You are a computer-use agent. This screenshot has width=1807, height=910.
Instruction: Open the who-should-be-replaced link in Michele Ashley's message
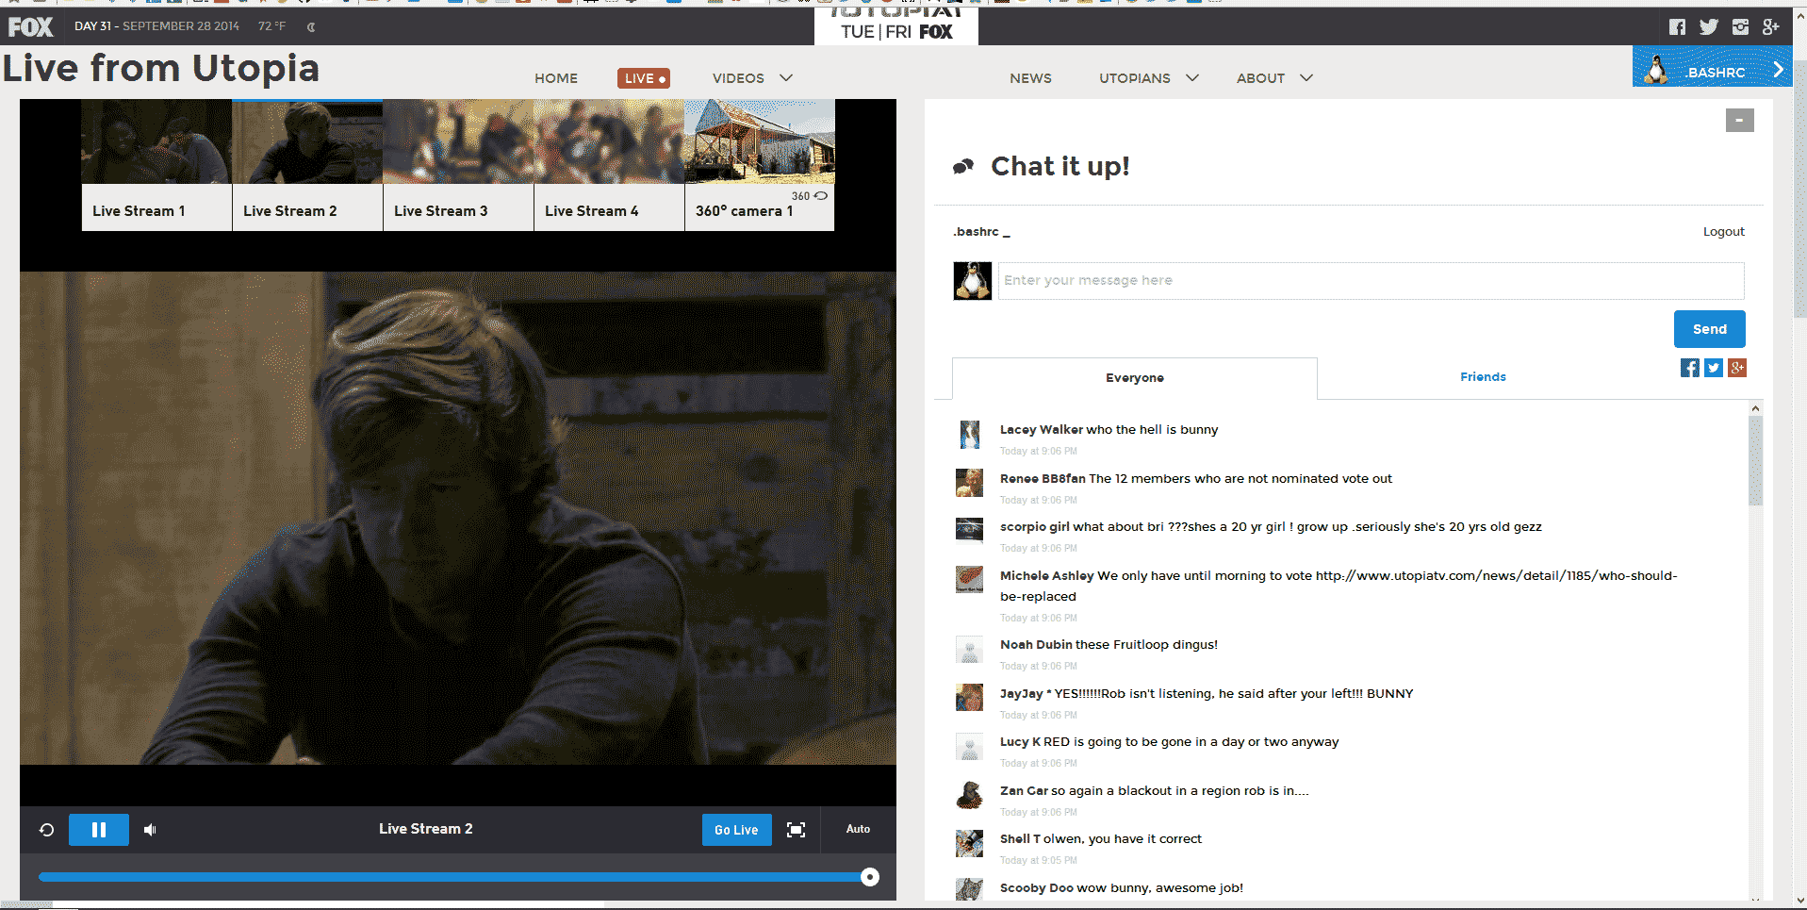tap(1339, 586)
